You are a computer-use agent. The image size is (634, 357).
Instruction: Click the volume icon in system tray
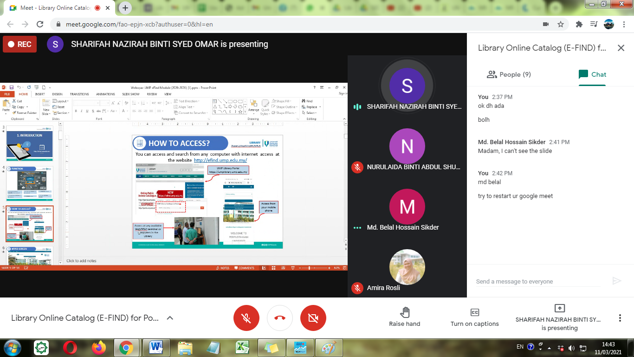[x=571, y=348]
